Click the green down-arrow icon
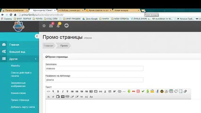Viewport: 201px width, 113px height. pyautogui.click(x=129, y=91)
